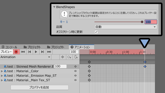Click the キー 1 slider handle
This screenshot has height=93, width=165.
pyautogui.click(x=142, y=22)
